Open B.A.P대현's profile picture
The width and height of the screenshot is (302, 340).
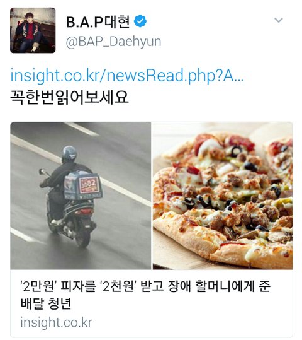click(x=33, y=30)
